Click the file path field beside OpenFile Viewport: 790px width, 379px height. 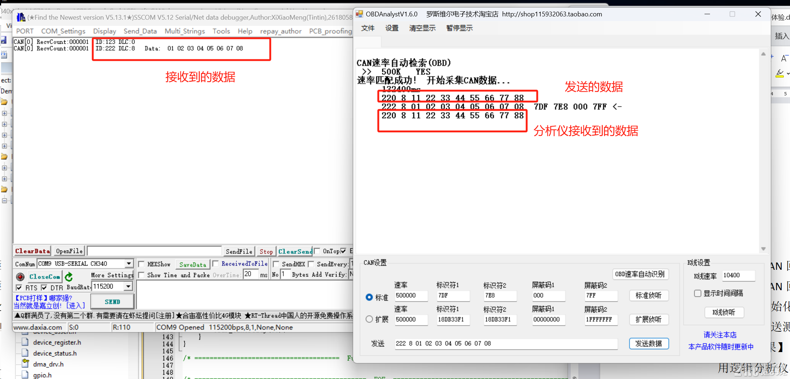[x=154, y=251]
